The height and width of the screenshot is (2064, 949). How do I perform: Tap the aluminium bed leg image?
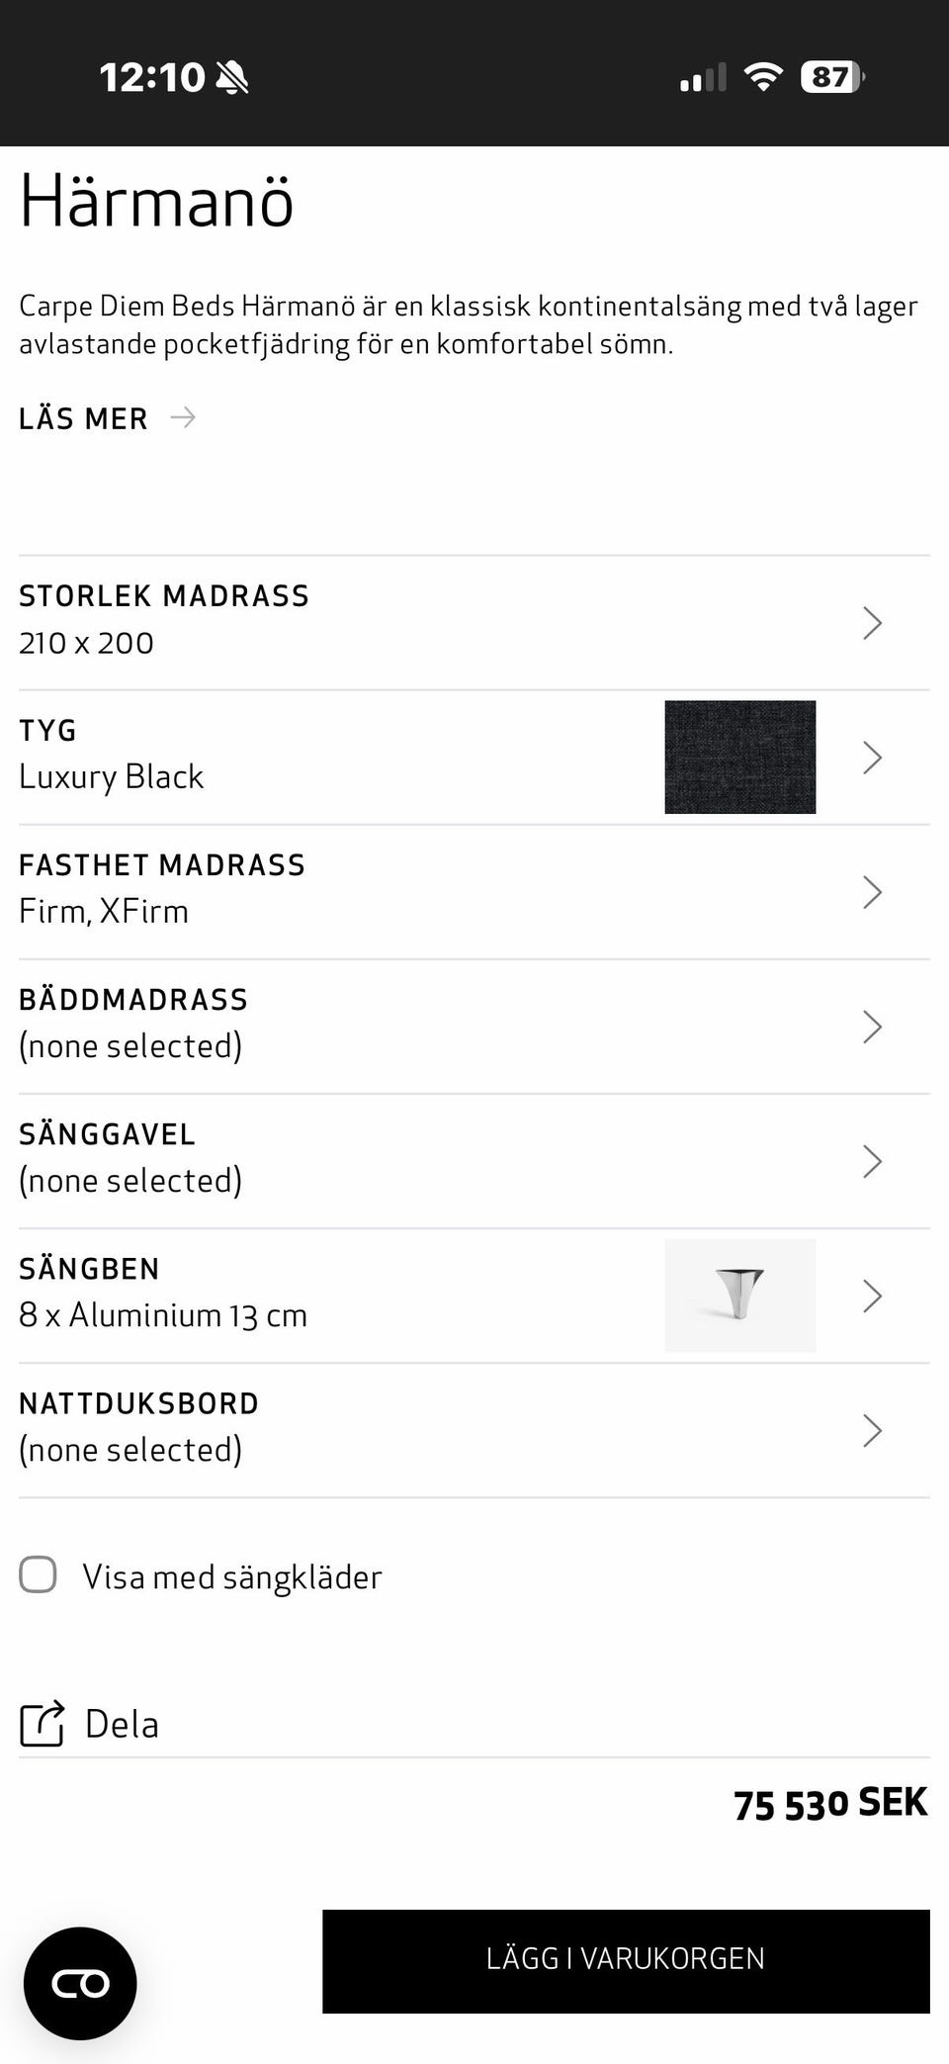(739, 1295)
